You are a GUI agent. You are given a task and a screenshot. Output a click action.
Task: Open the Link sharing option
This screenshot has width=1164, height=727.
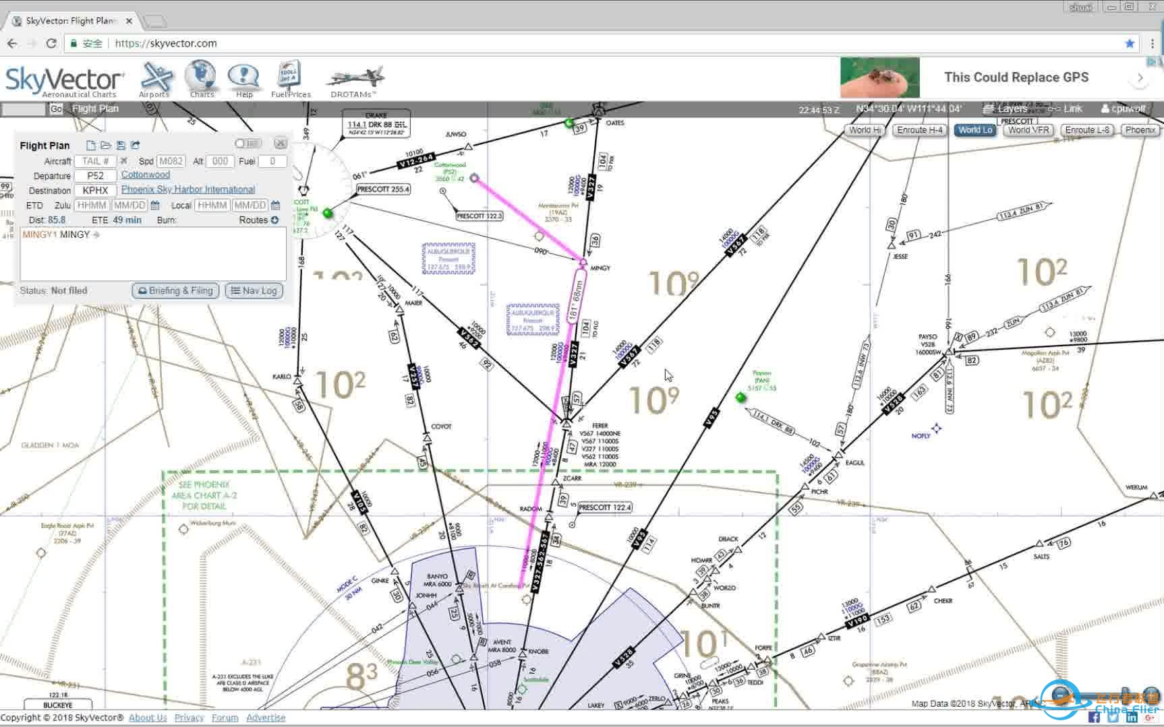[x=1066, y=108]
